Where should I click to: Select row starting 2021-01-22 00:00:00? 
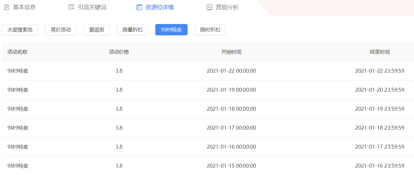click(231, 71)
